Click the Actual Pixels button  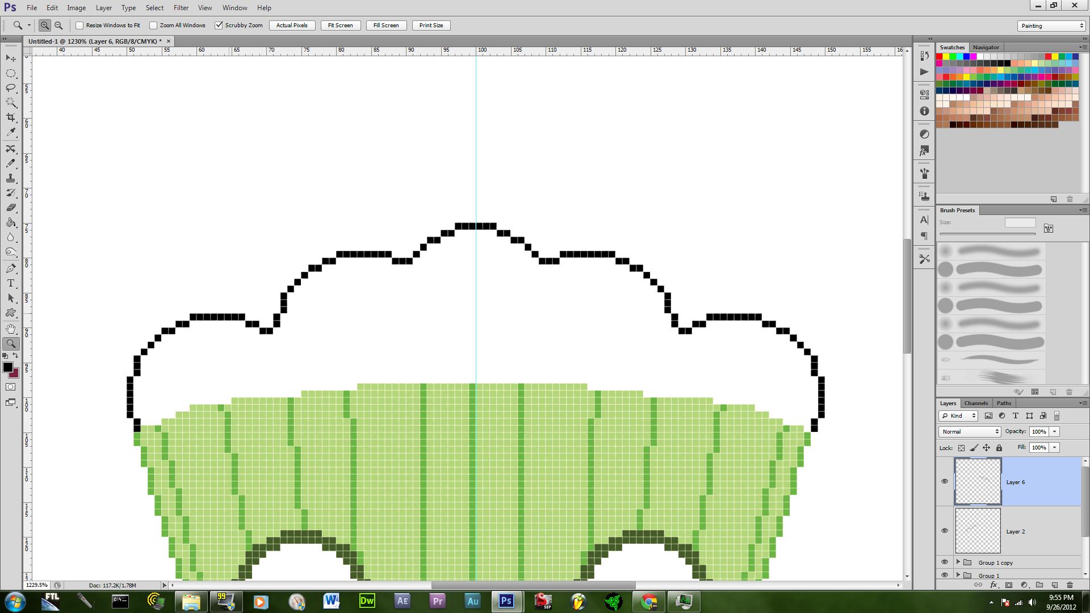(x=292, y=26)
